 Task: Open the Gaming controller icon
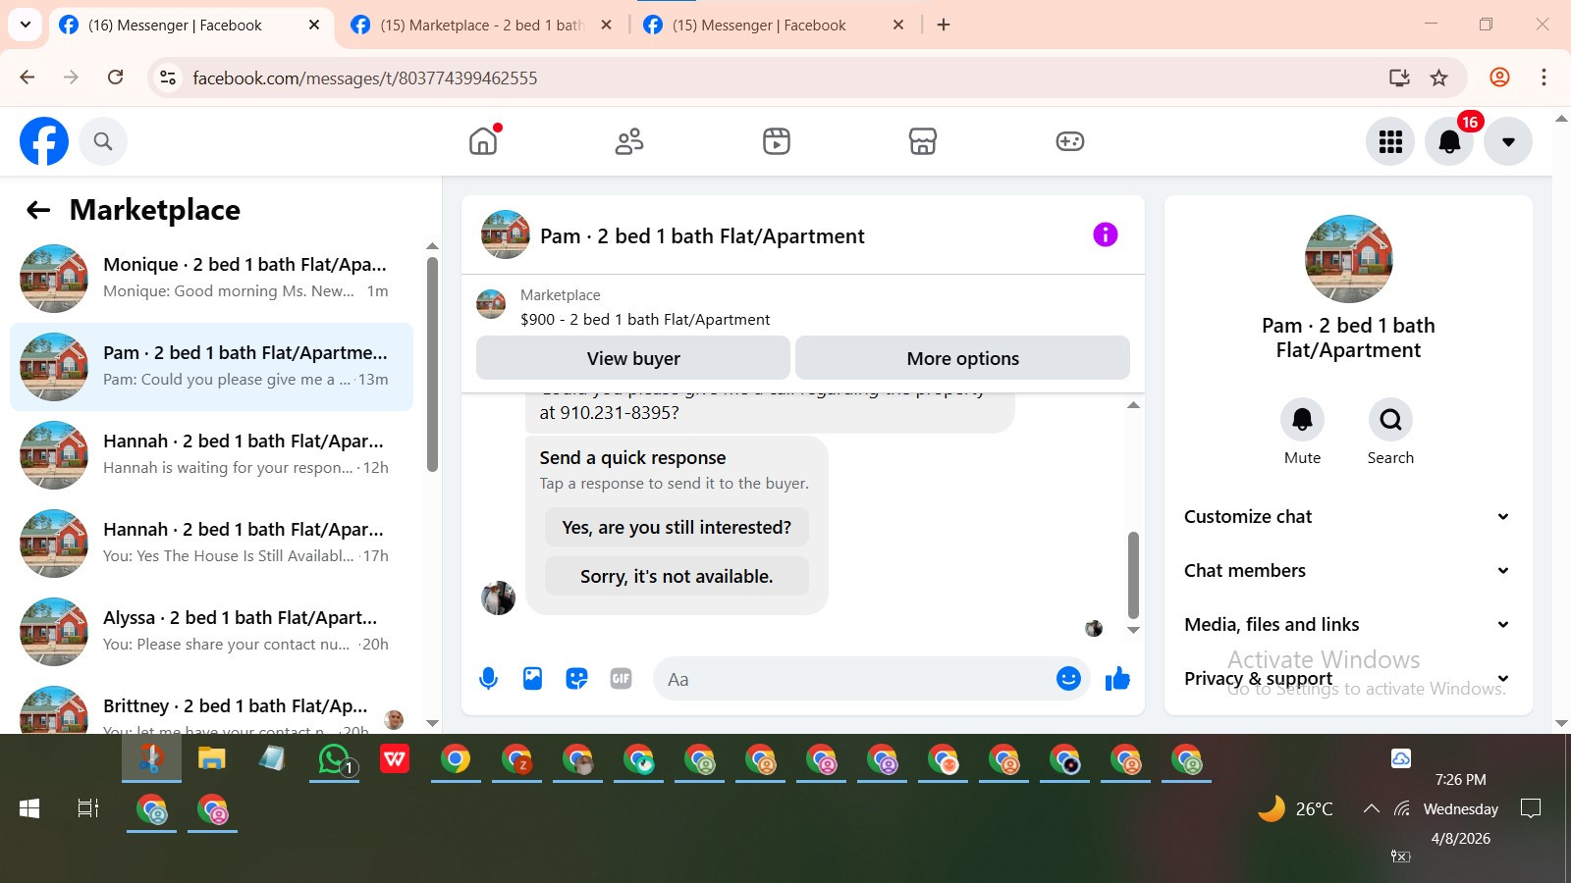1069,141
